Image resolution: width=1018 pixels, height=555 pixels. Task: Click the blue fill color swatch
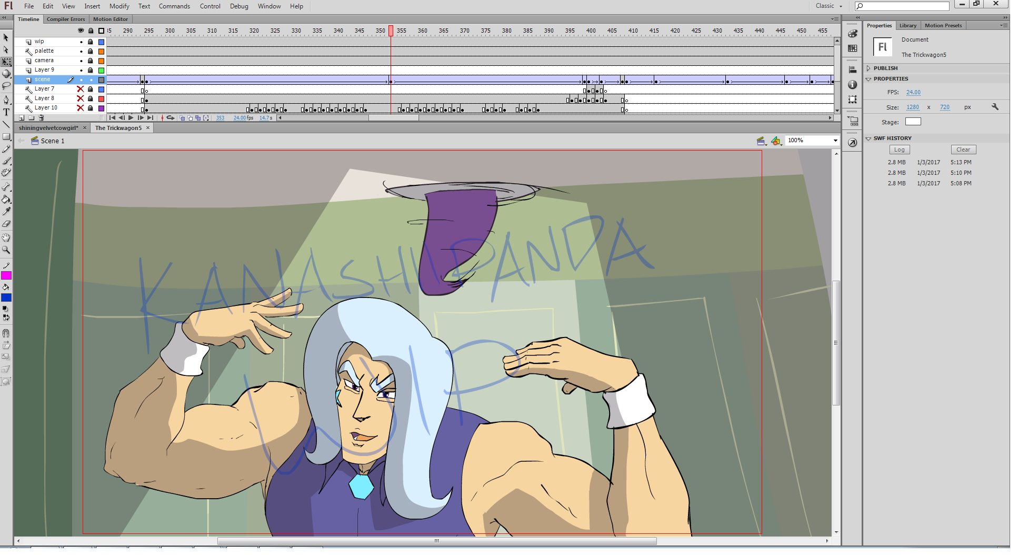pyautogui.click(x=6, y=298)
